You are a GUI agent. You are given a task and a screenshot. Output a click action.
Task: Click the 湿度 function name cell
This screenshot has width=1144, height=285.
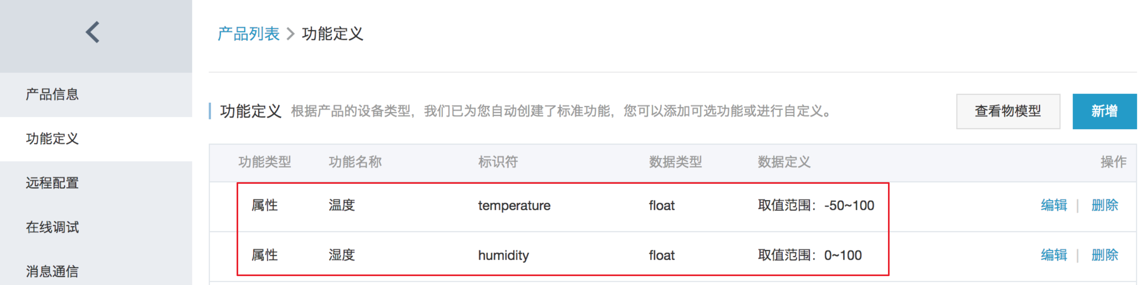coord(341,255)
